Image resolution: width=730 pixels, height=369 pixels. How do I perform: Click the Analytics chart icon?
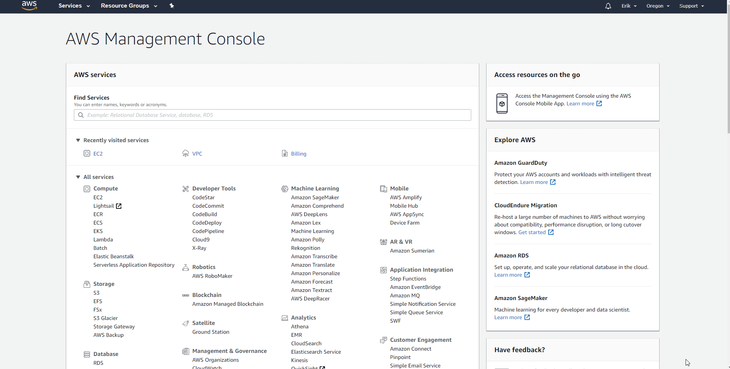(285, 318)
